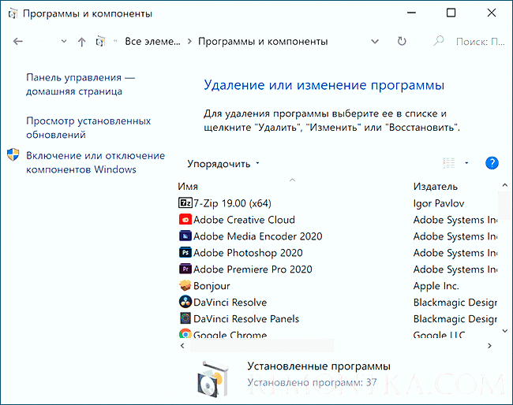Click Blackmagic Design cell for DaVinci Resolve Panels
The image size is (513, 405).
(455, 318)
